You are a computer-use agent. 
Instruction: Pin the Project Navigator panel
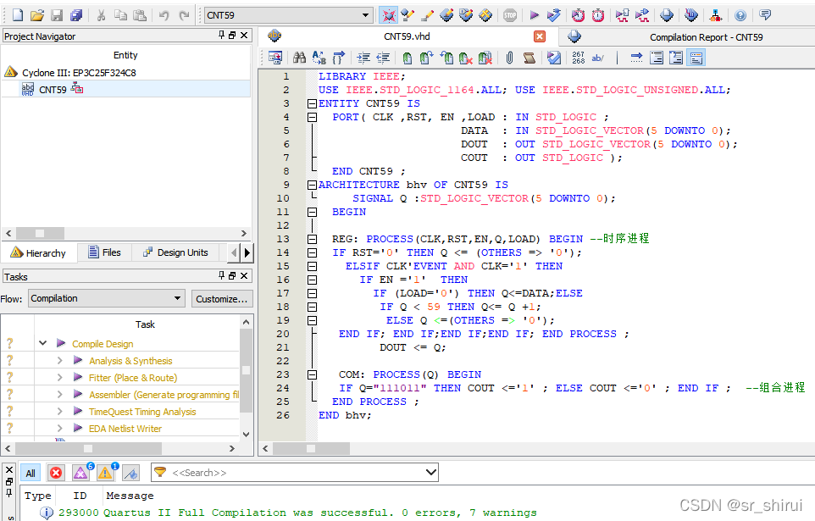coord(222,35)
